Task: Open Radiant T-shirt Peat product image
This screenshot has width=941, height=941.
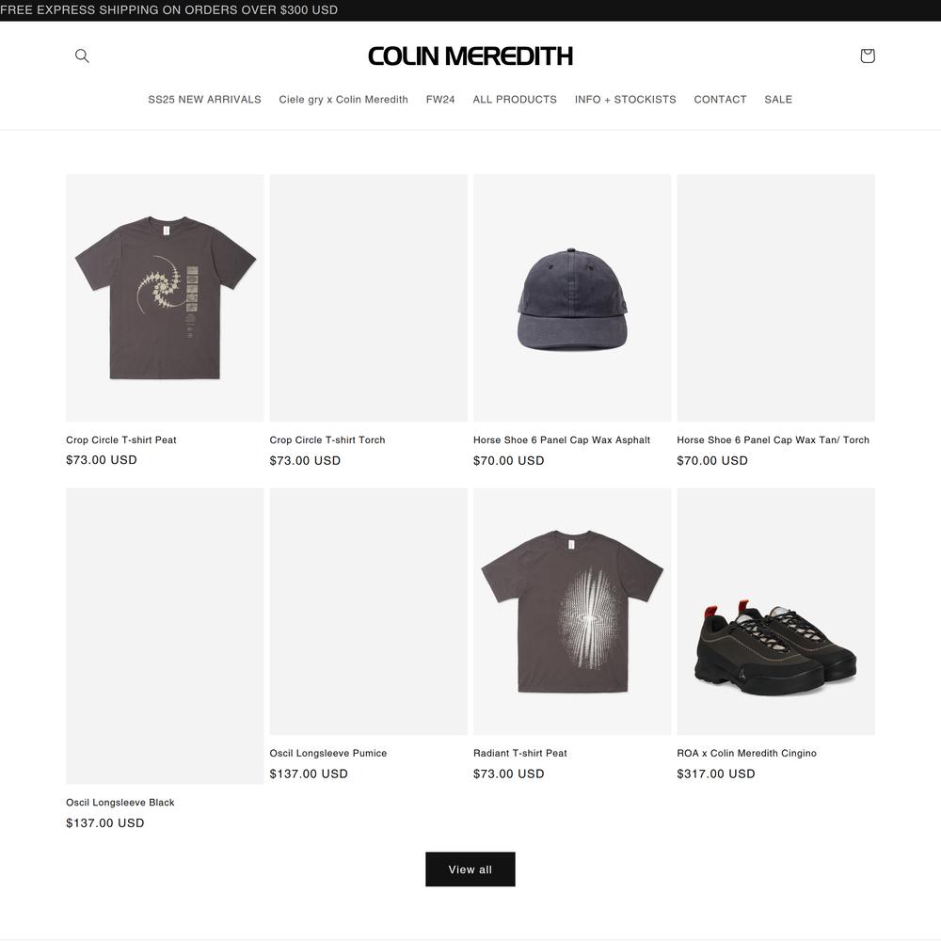Action: tap(572, 612)
